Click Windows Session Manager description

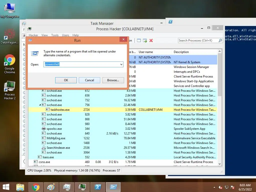[x=191, y=67]
